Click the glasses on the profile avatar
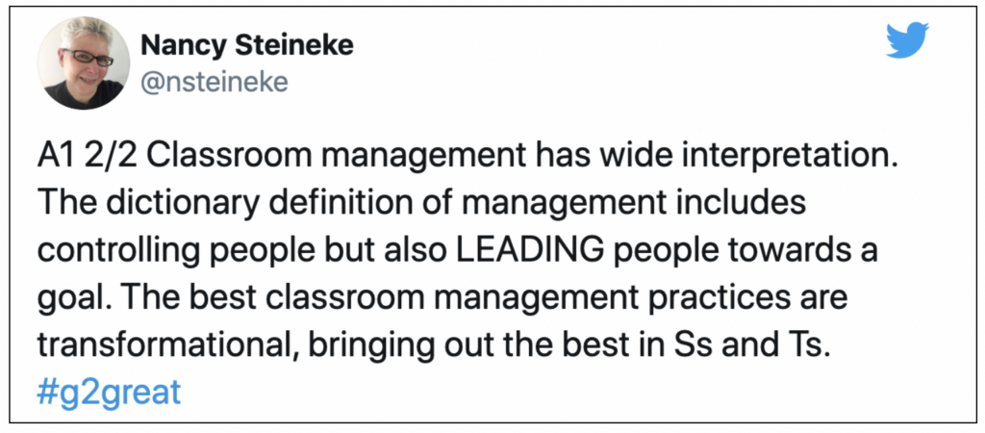985x433 pixels. click(87, 57)
